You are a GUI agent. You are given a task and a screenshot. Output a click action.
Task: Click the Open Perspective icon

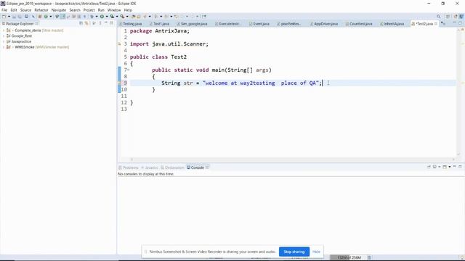click(x=448, y=17)
